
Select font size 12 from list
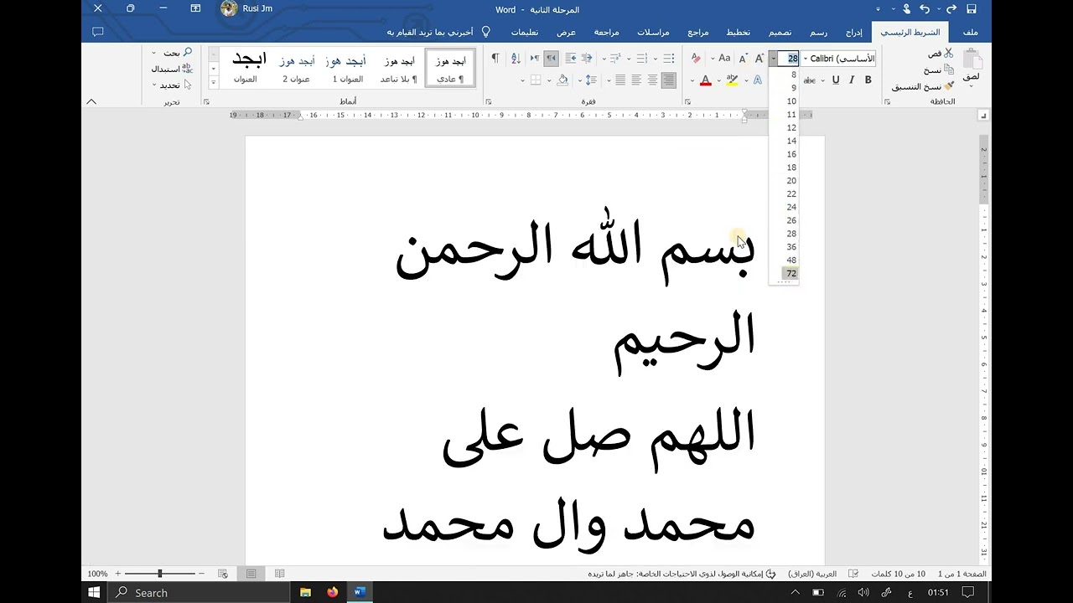785,127
